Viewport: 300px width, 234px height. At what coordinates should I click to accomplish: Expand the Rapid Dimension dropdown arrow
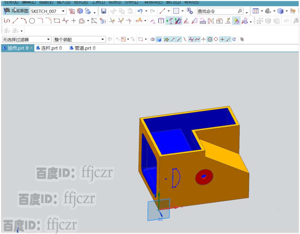(145, 21)
